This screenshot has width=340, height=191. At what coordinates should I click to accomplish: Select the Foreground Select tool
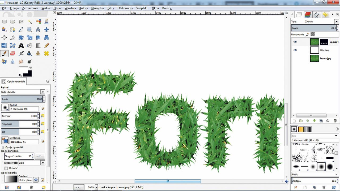pos(4,30)
